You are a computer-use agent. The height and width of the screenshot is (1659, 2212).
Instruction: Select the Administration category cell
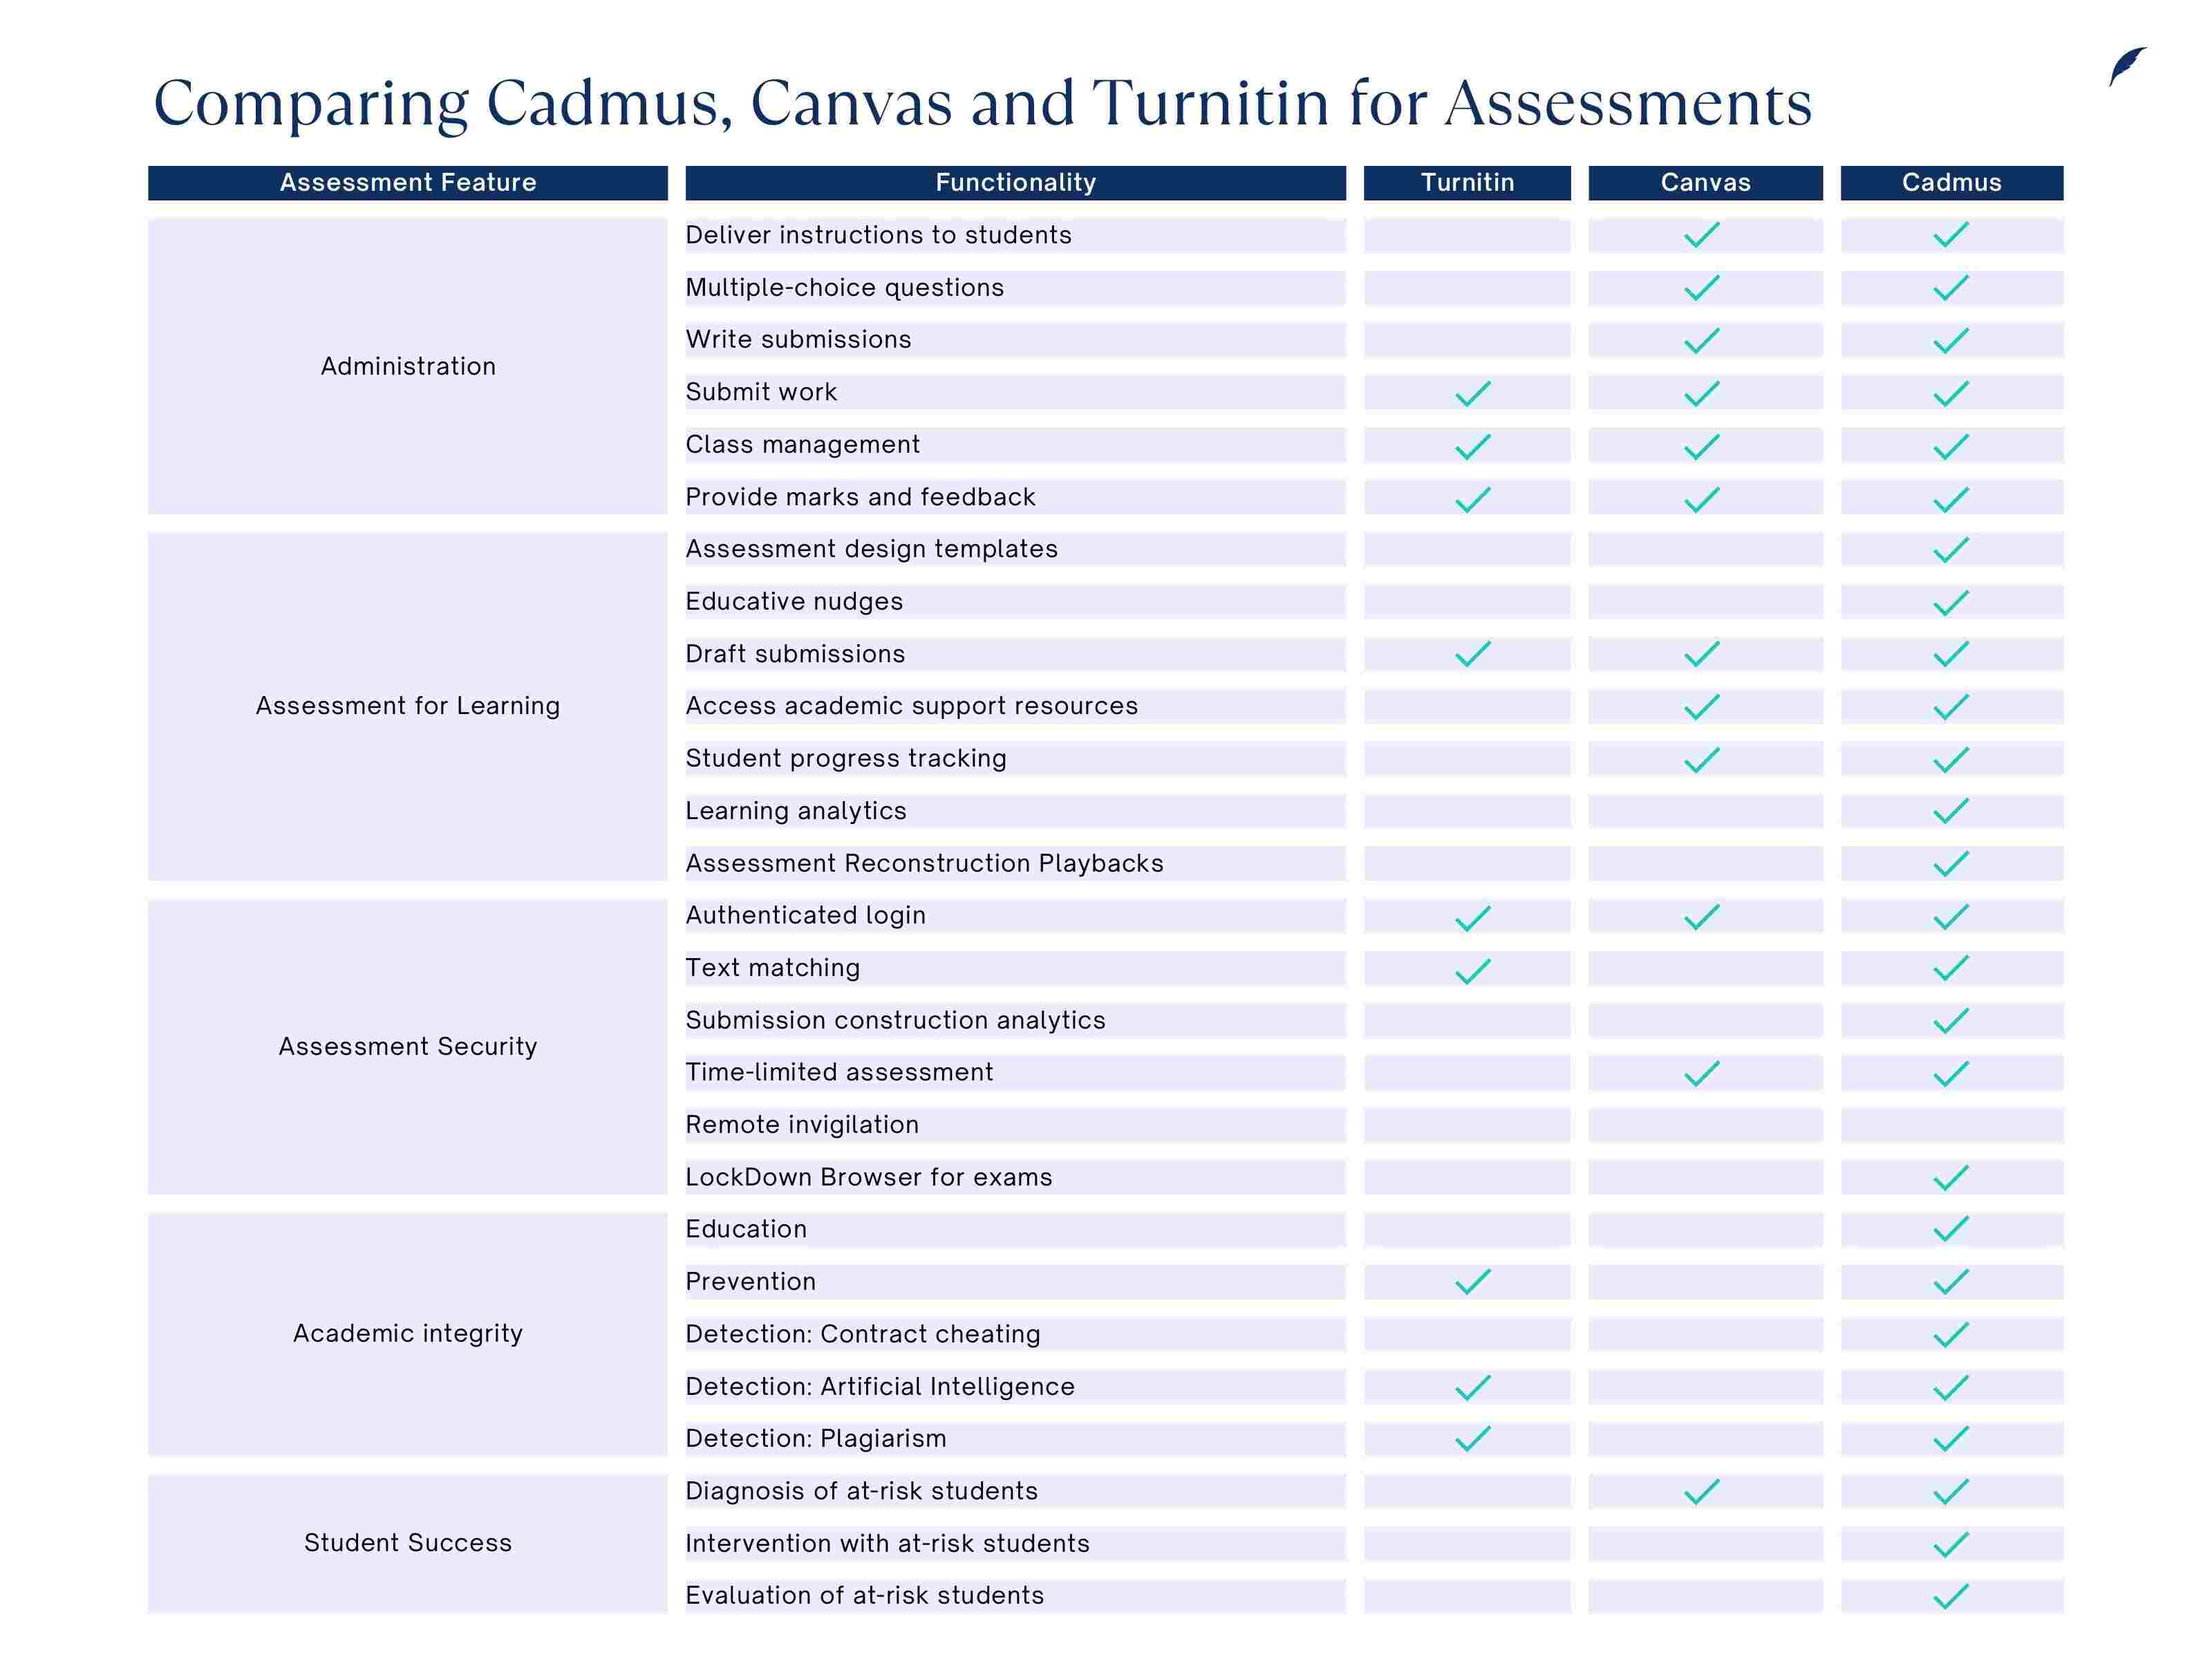click(408, 366)
